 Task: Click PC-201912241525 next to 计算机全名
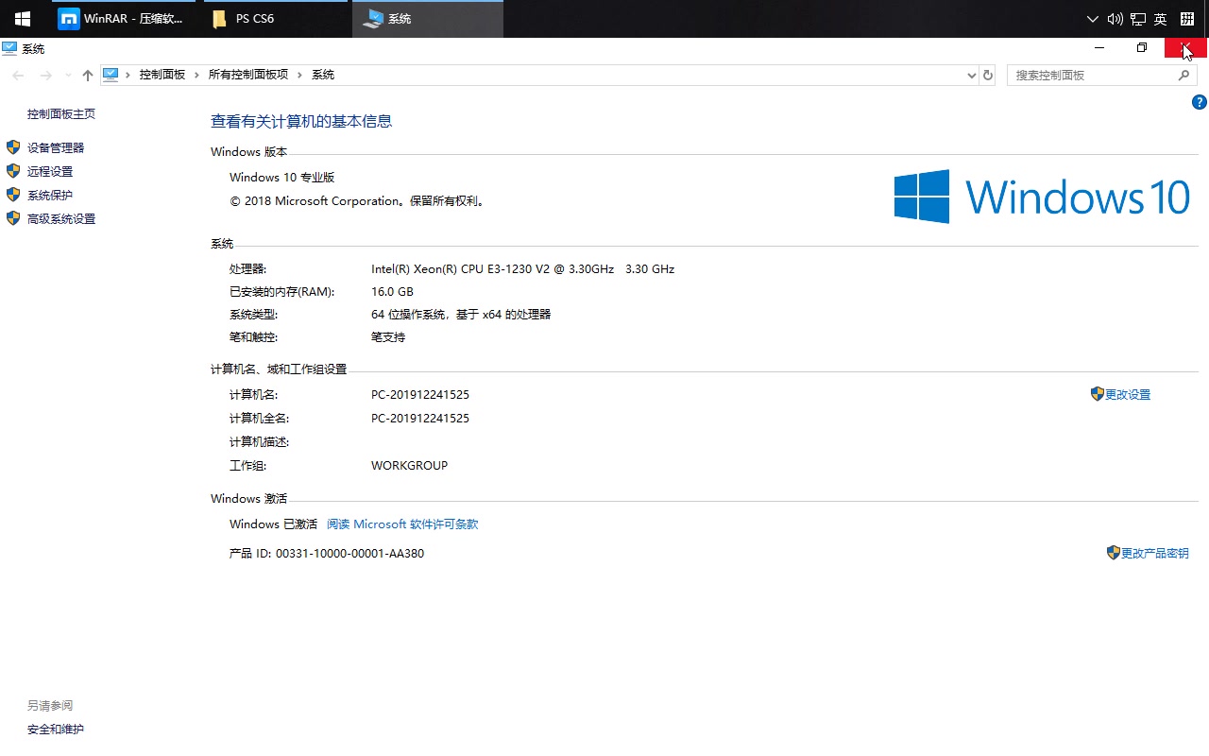point(420,419)
